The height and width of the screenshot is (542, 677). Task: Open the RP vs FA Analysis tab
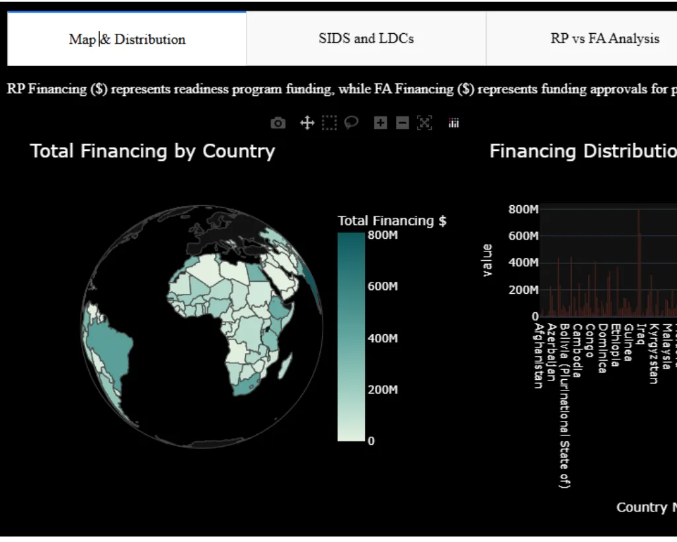pos(604,39)
